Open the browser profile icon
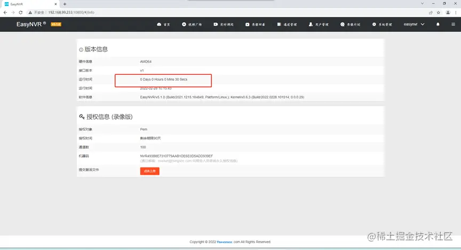The height and width of the screenshot is (250, 461). tap(448, 12)
